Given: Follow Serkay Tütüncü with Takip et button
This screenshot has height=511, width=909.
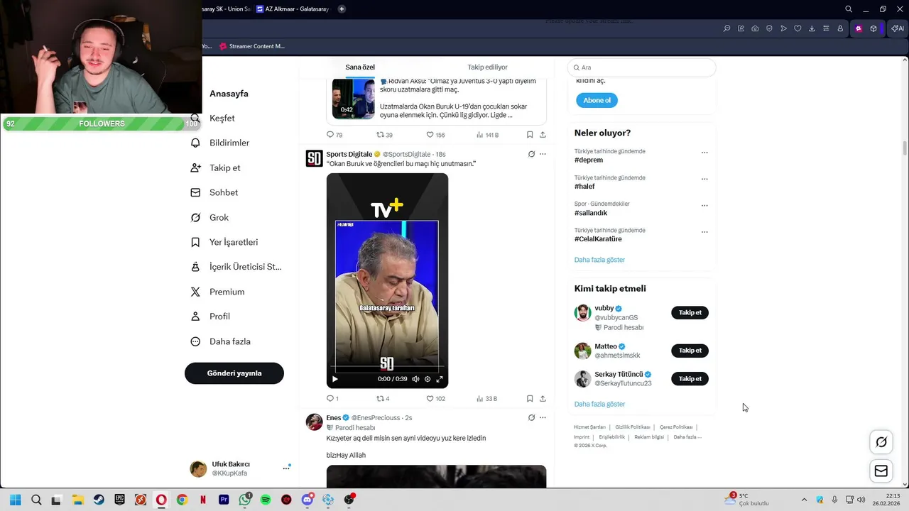Looking at the screenshot, I should click(x=690, y=379).
